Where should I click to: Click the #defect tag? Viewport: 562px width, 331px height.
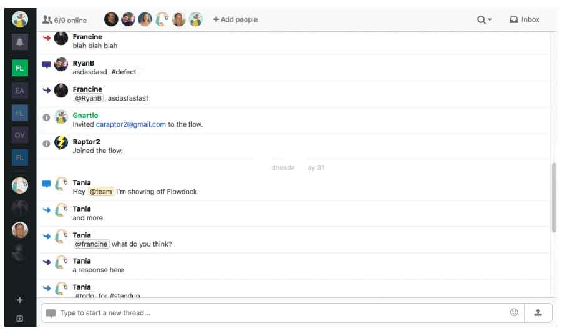pyautogui.click(x=124, y=72)
